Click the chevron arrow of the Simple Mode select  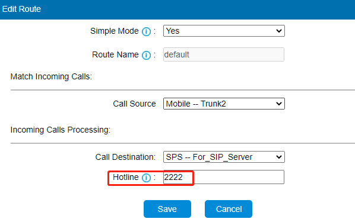click(279, 31)
